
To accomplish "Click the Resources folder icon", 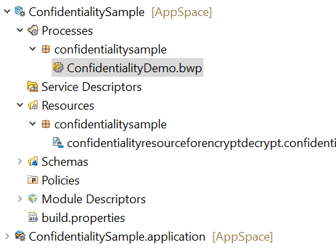I will [33, 105].
